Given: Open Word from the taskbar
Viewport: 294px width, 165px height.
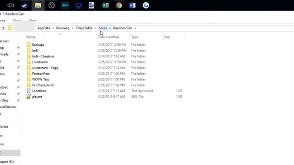Looking at the screenshot, I should [132, 5].
